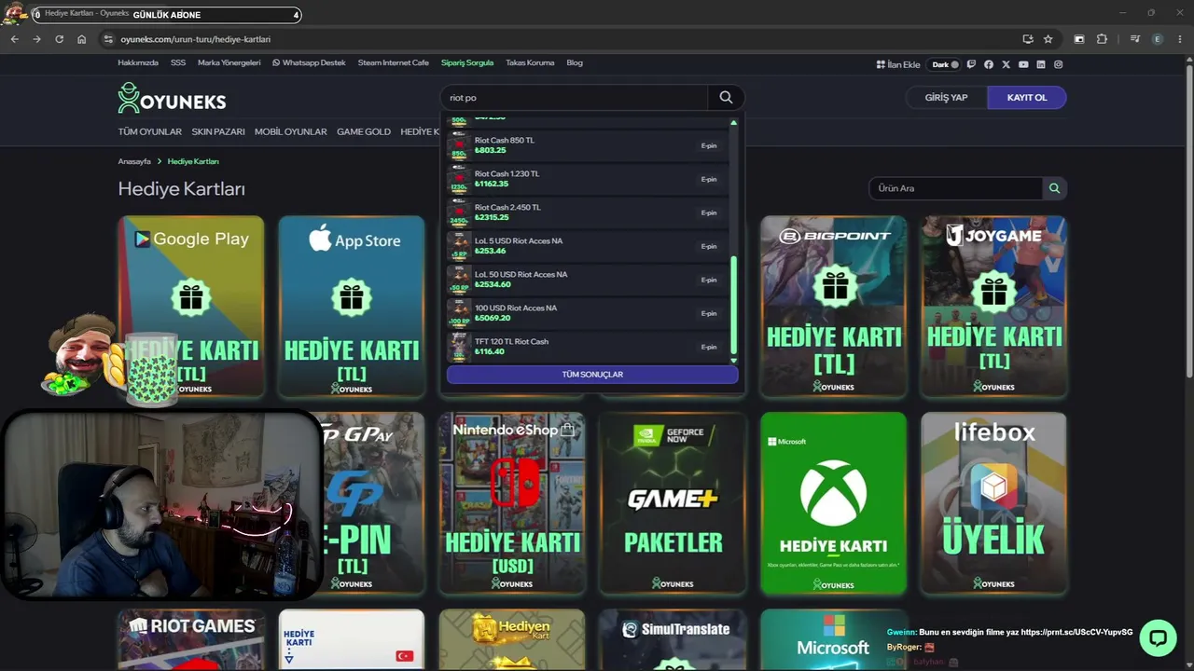The image size is (1194, 671).
Task: Open the Nintendo eShop gift card tile
Action: pyautogui.click(x=512, y=503)
